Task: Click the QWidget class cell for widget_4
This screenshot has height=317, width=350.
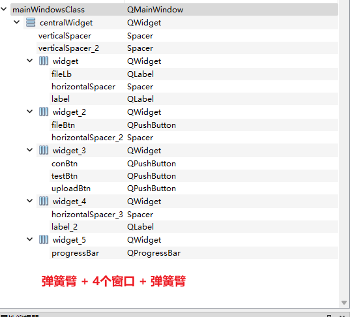Action: point(144,202)
